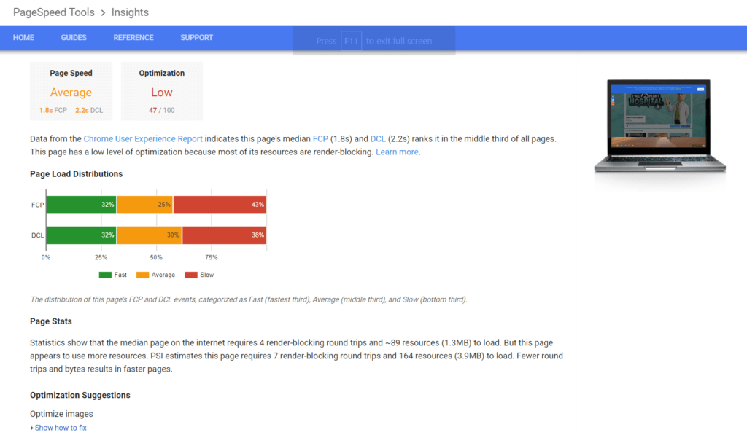
Task: Click the orange Average legend swatch
Action: (142, 275)
